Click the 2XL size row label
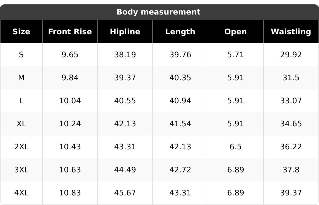Screen dimensions: 319x205 click(x=21, y=147)
